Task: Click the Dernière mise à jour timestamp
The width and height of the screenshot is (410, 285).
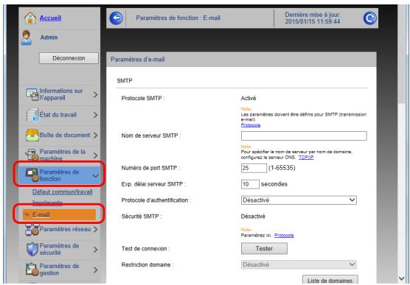Action: point(313,18)
